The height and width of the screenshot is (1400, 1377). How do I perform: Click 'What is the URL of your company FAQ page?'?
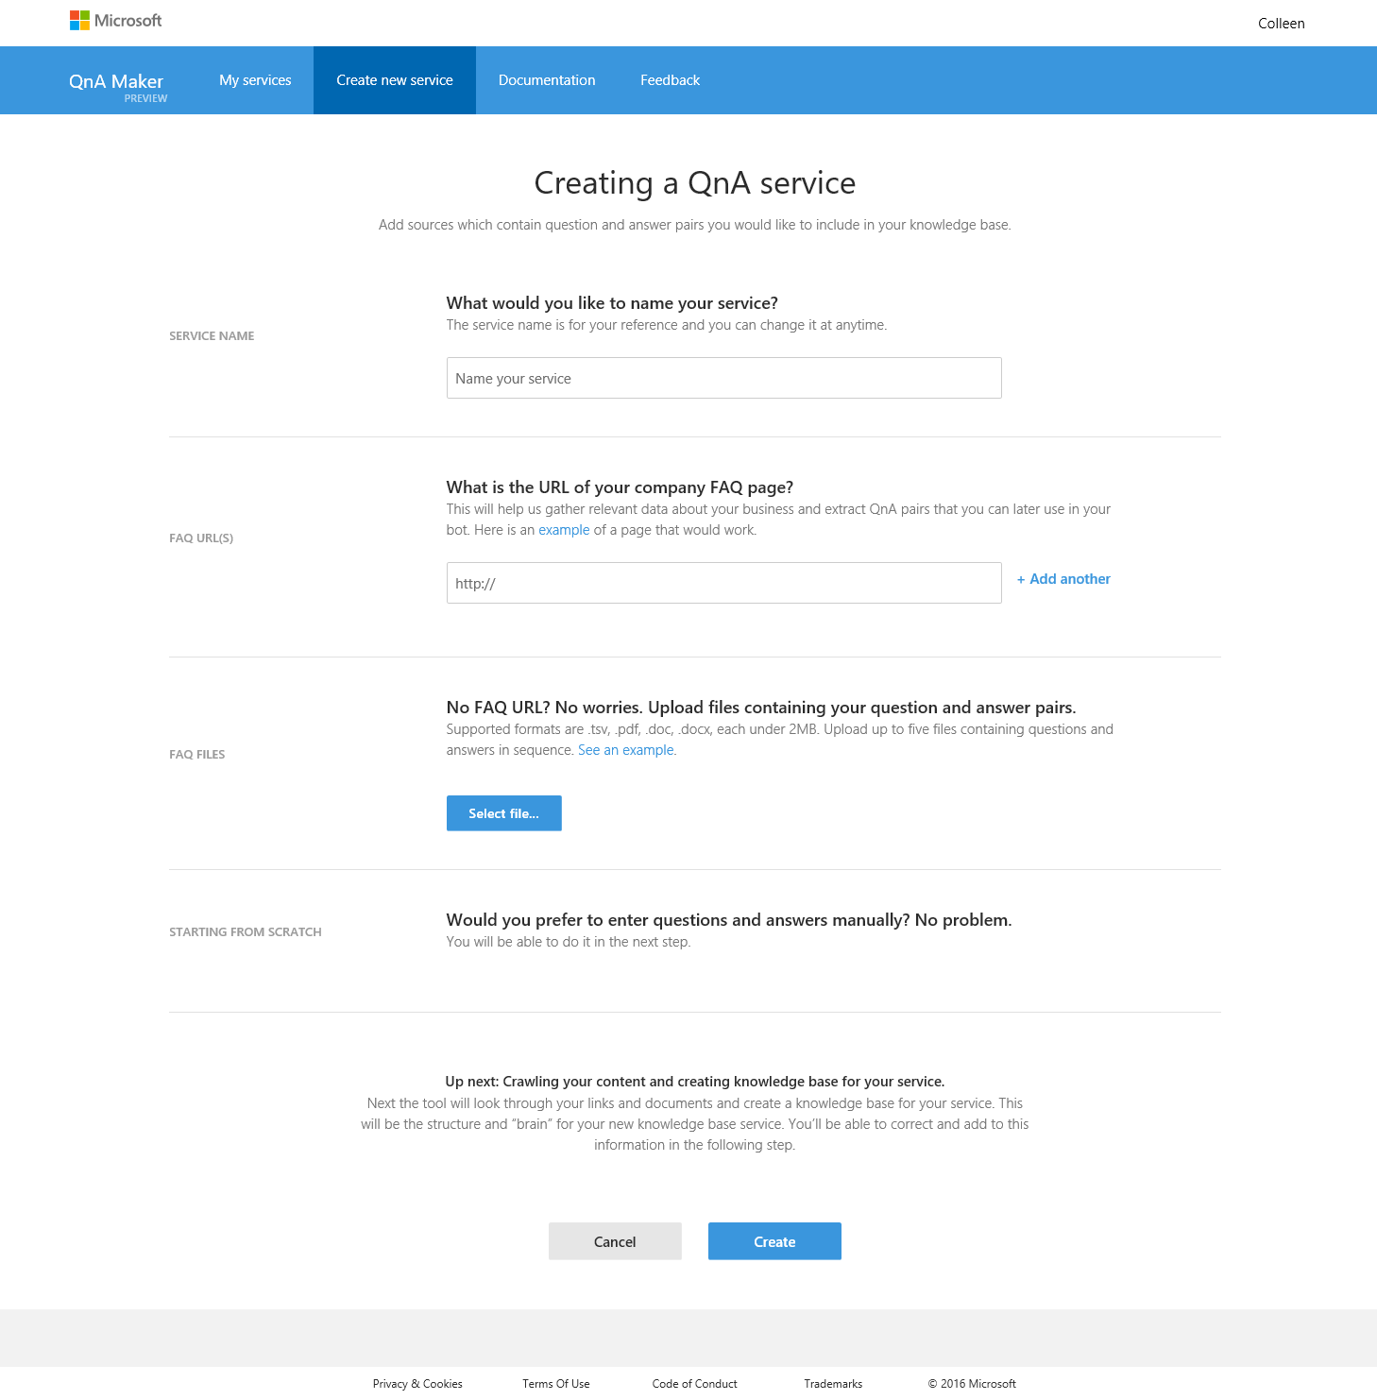tap(620, 487)
